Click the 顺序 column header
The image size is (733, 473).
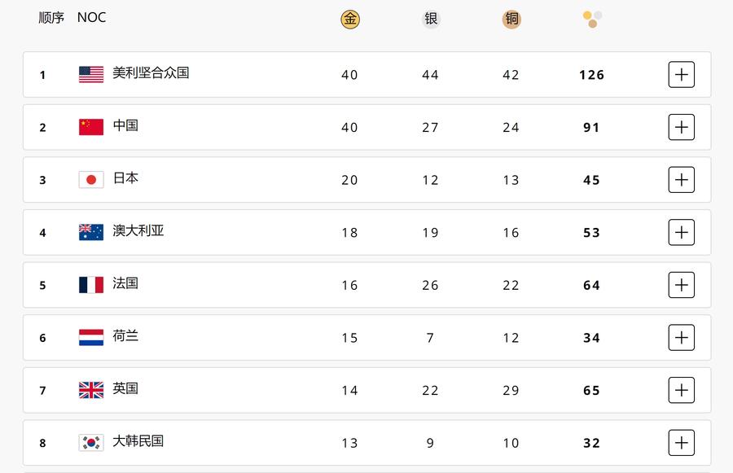coord(51,18)
